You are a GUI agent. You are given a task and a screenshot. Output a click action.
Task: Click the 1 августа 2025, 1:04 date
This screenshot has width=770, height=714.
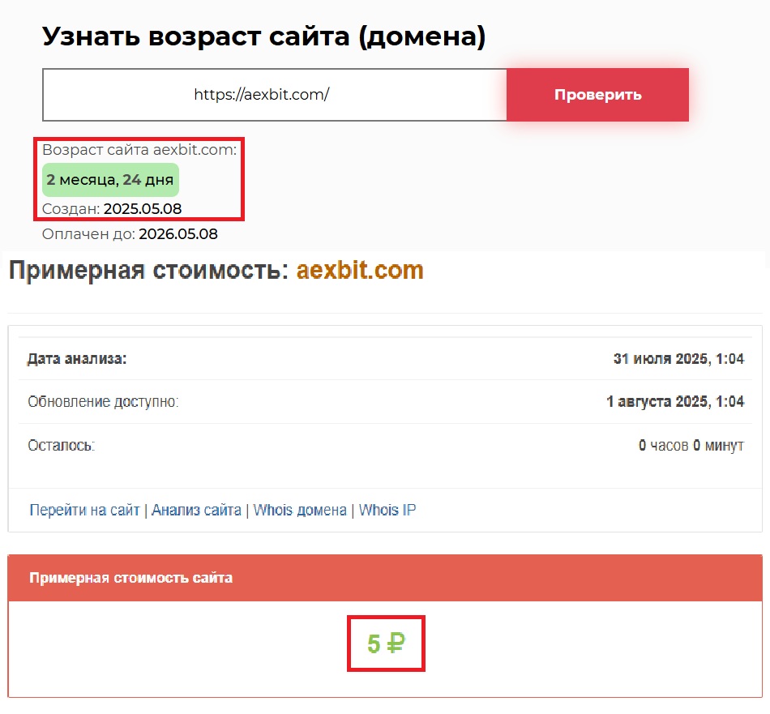click(674, 402)
